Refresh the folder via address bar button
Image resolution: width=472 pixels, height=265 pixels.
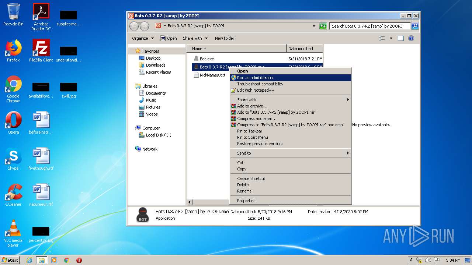click(323, 26)
